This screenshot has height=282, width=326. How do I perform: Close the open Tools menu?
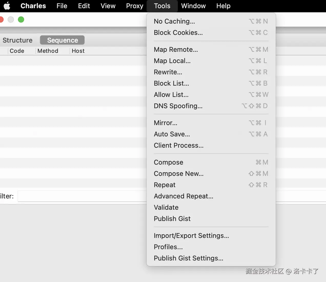[x=162, y=6]
